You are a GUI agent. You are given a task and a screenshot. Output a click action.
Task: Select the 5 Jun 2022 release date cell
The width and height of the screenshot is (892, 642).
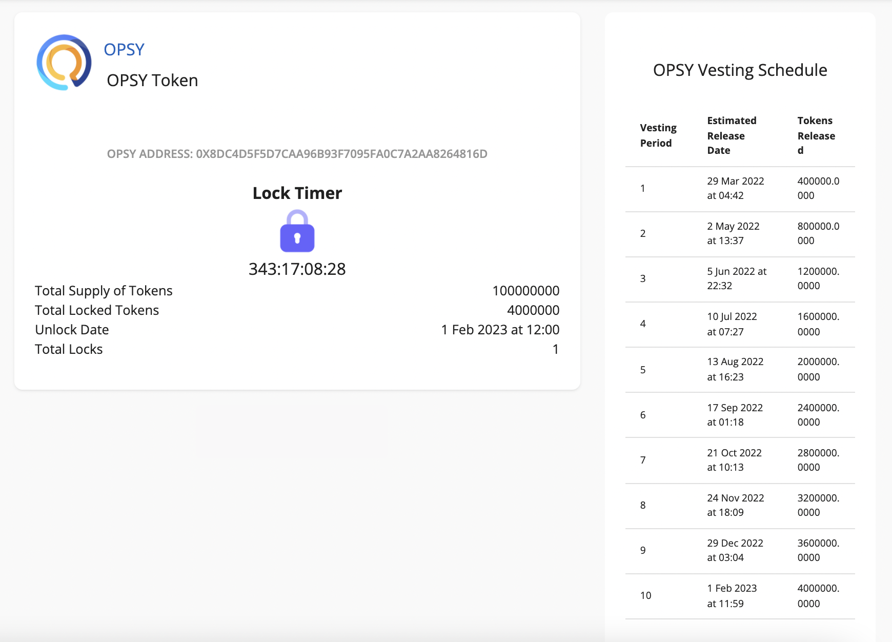736,278
